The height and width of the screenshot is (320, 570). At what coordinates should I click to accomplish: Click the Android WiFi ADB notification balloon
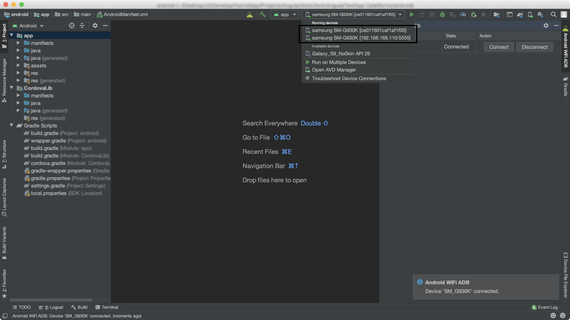tap(485, 287)
